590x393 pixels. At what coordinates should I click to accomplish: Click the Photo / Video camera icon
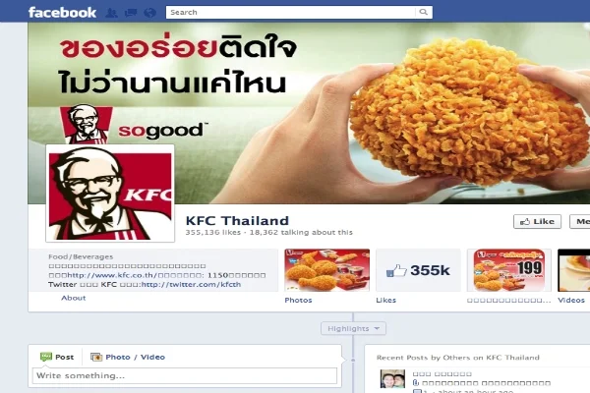coord(96,357)
